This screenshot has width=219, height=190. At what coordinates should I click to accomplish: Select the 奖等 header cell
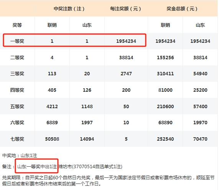tap(17, 25)
